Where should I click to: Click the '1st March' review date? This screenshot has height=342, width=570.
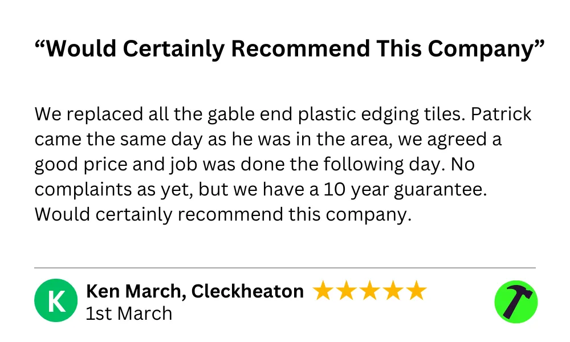129,313
